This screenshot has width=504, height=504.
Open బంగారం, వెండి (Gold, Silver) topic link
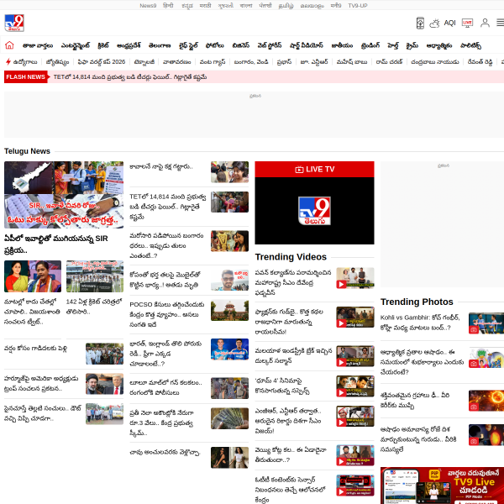click(251, 61)
